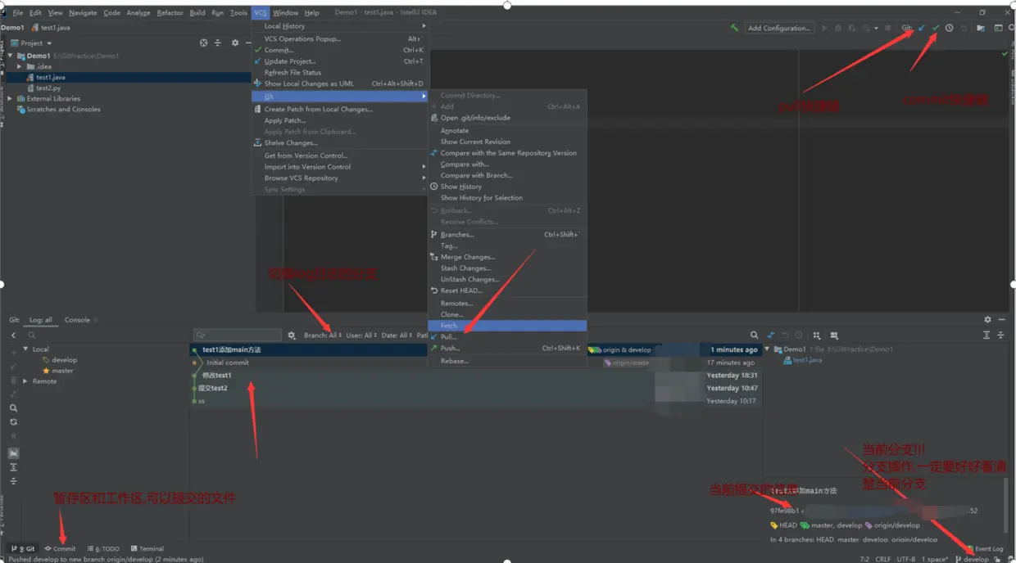Click the Find magnifier icon in Git sidebar
Viewport: 1016px width, 563px height.
(x=14, y=408)
